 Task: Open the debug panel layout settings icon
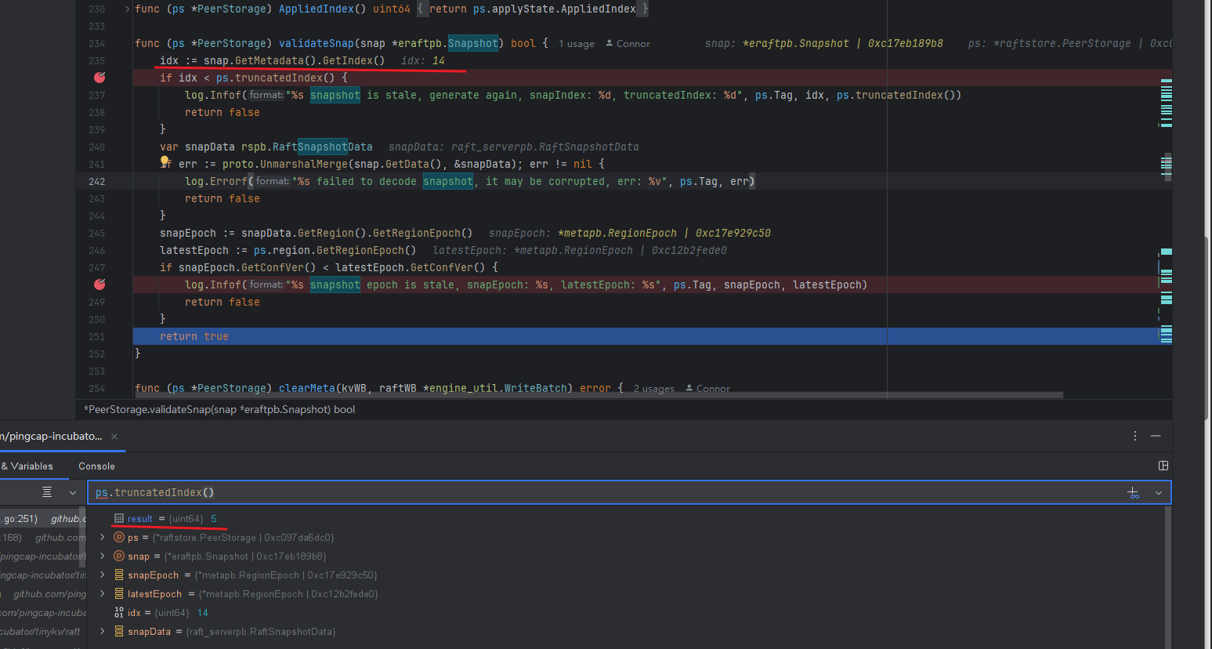point(1163,466)
